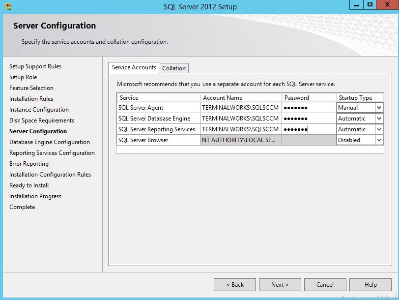
Task: Click the Service column header
Action: pyautogui.click(x=159, y=98)
